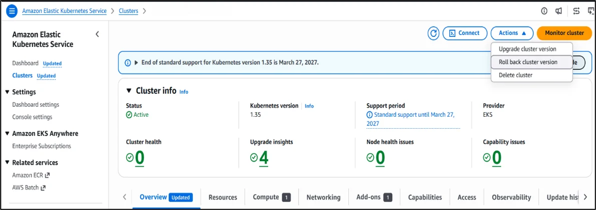Image resolution: width=596 pixels, height=210 pixels.
Task: Click the Kubernetes version value 1.35
Action: point(256,114)
